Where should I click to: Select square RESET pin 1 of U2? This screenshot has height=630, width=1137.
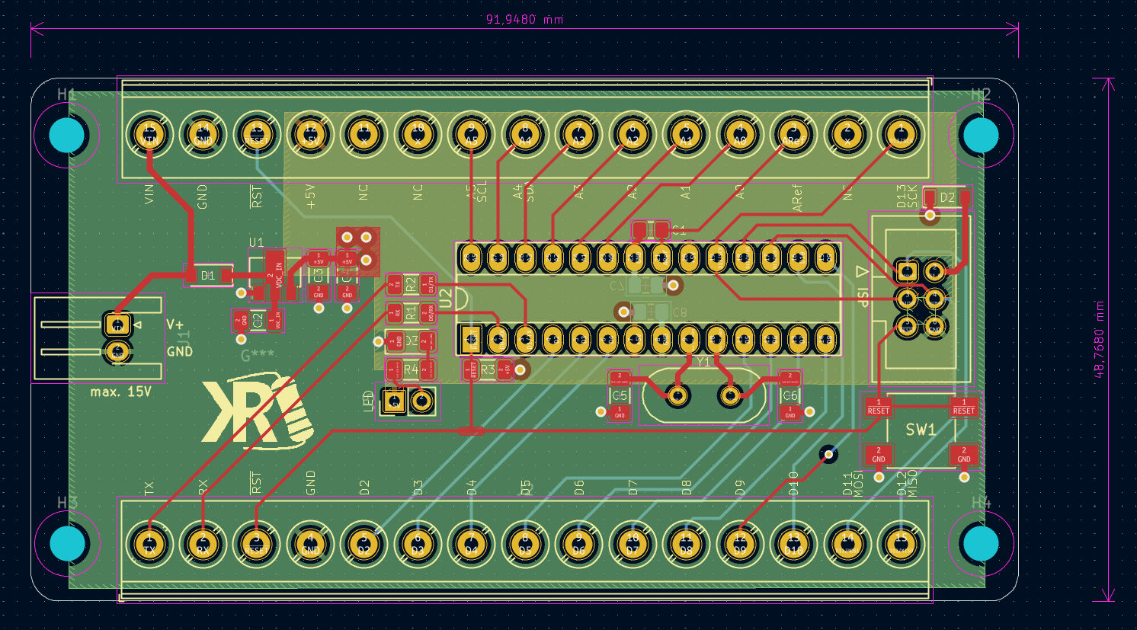[x=471, y=339]
